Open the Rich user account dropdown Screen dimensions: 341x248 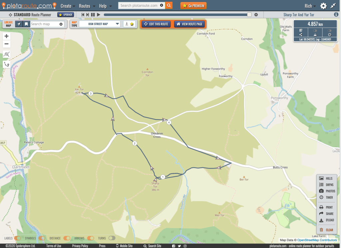point(310,6)
